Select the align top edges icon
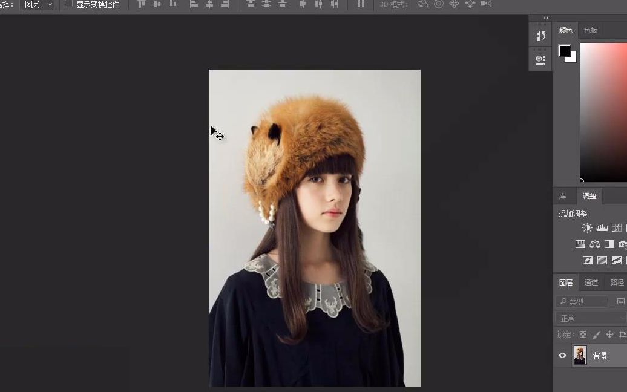This screenshot has width=627, height=392. click(x=141, y=4)
